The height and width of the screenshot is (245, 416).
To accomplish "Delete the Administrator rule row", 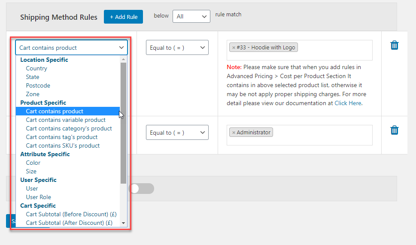I will click(394, 130).
